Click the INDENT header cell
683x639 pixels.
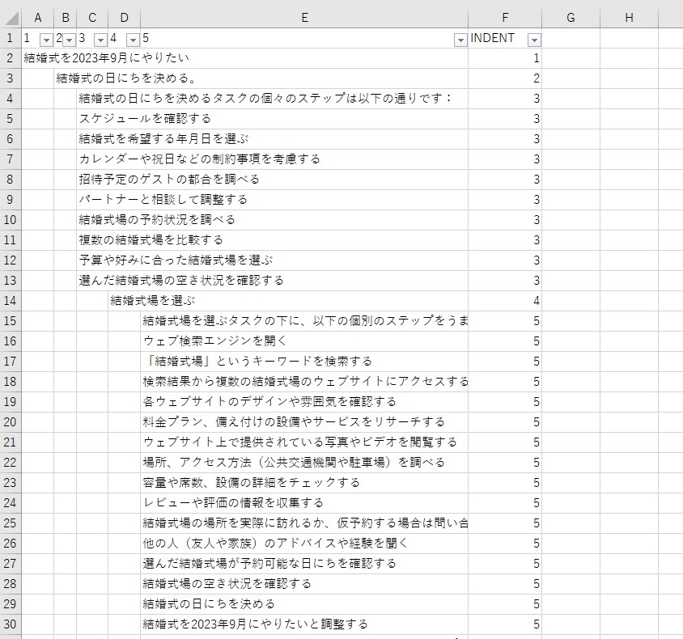tap(505, 38)
